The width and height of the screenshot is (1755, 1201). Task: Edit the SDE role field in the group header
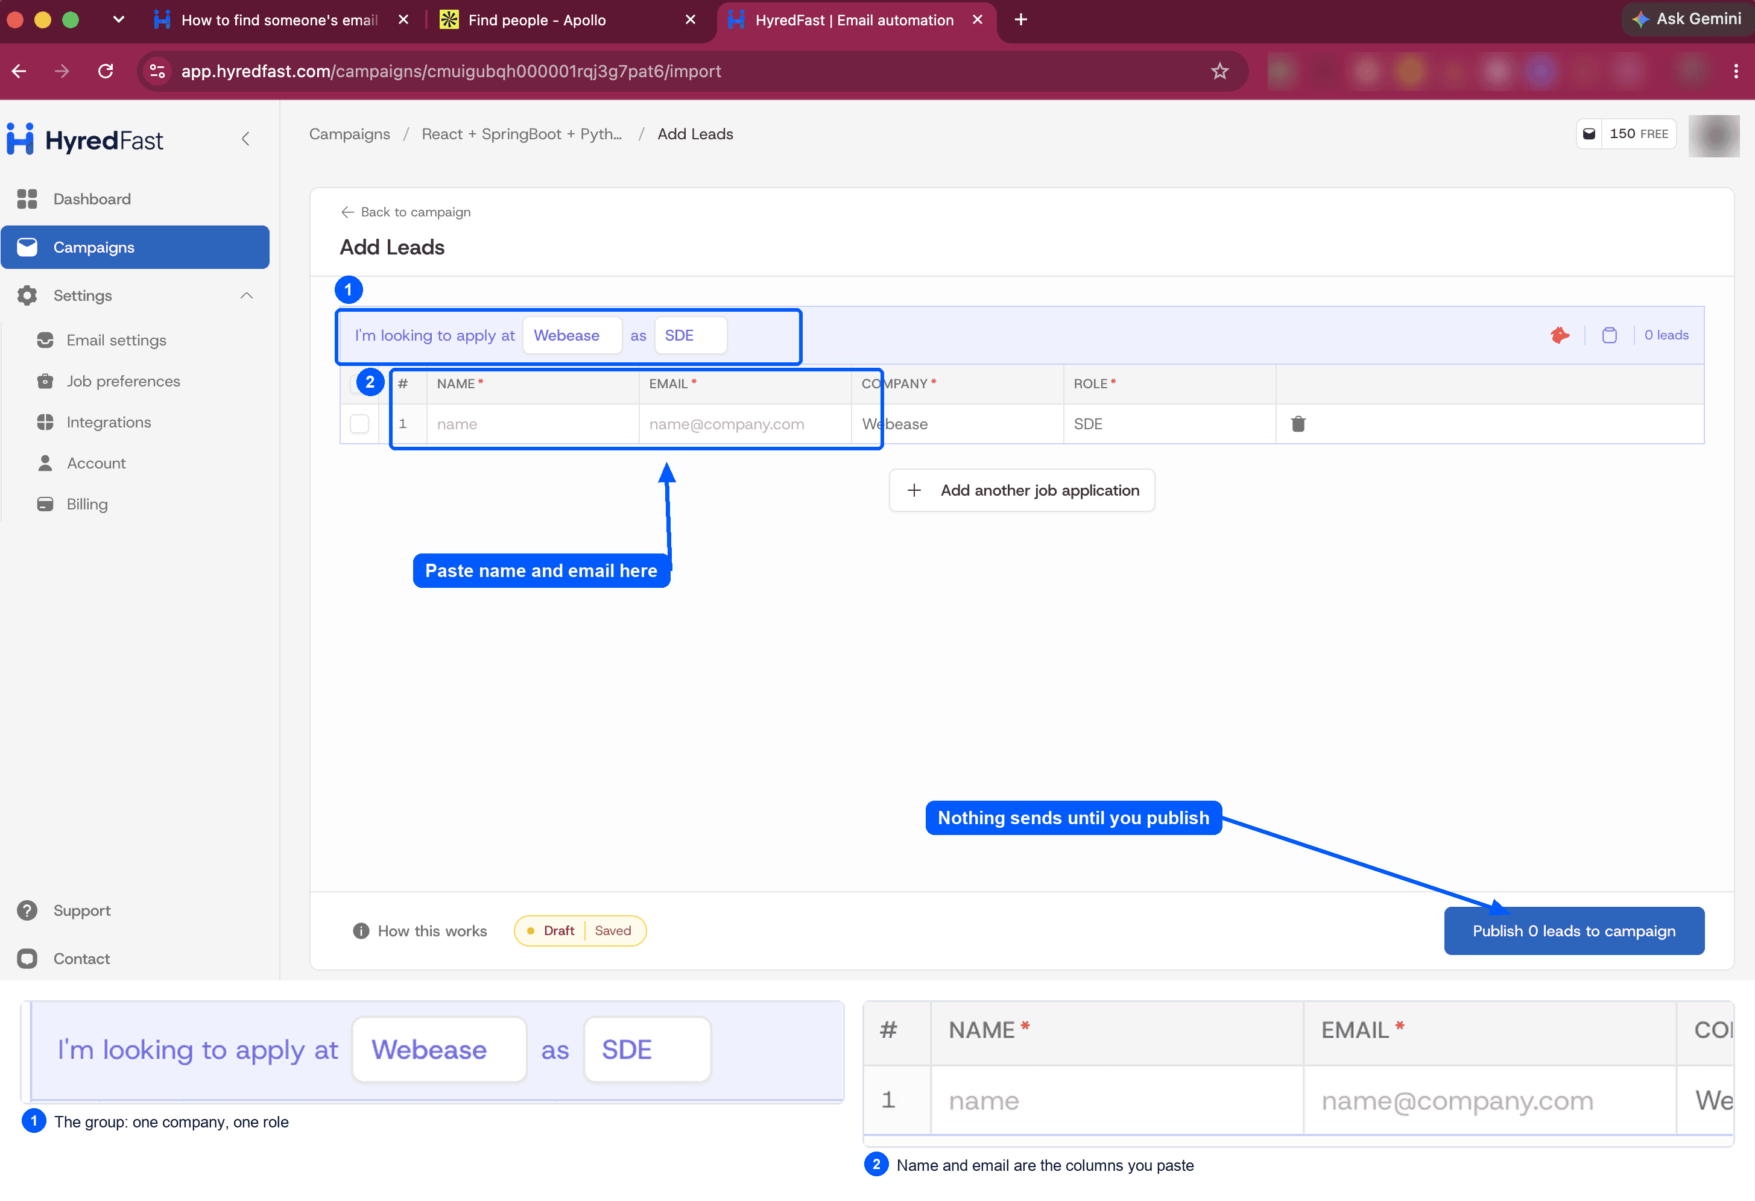690,335
